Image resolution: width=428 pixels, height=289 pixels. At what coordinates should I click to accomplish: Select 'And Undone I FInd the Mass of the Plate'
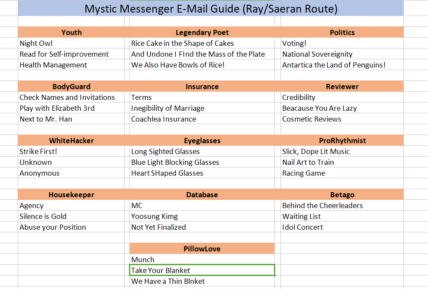click(202, 54)
